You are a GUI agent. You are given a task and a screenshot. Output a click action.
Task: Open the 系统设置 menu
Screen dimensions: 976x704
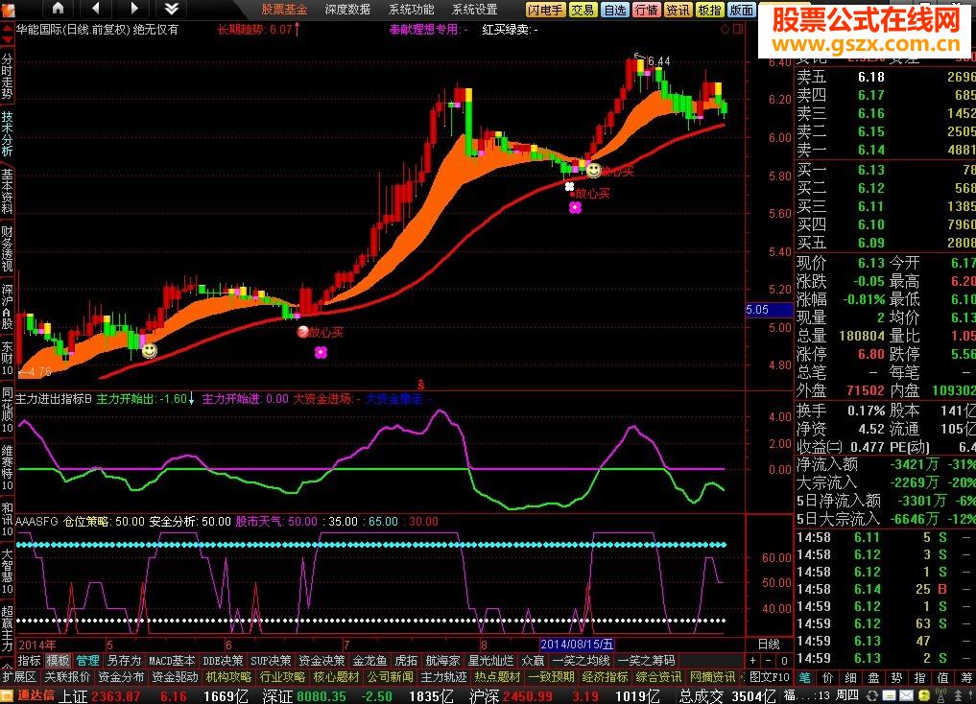pyautogui.click(x=474, y=10)
